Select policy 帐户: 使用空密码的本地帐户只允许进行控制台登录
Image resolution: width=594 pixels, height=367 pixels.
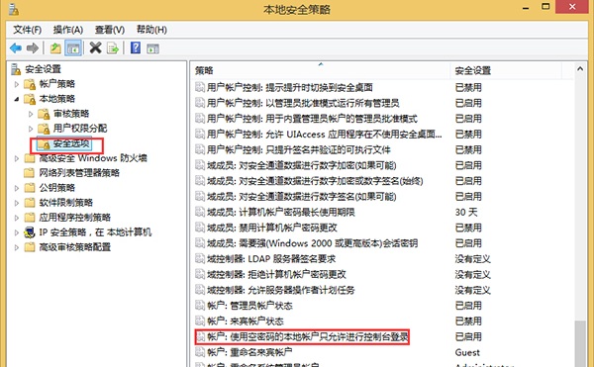307,336
